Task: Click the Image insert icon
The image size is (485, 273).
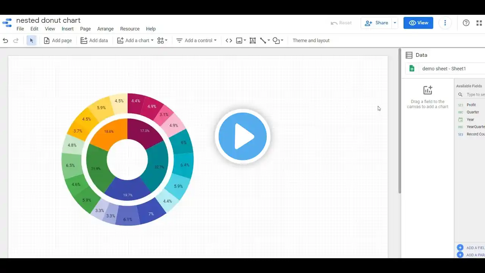Action: (x=239, y=41)
